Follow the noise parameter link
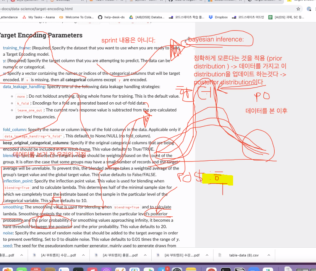The width and height of the screenshot is (316, 271). [x=8, y=233]
